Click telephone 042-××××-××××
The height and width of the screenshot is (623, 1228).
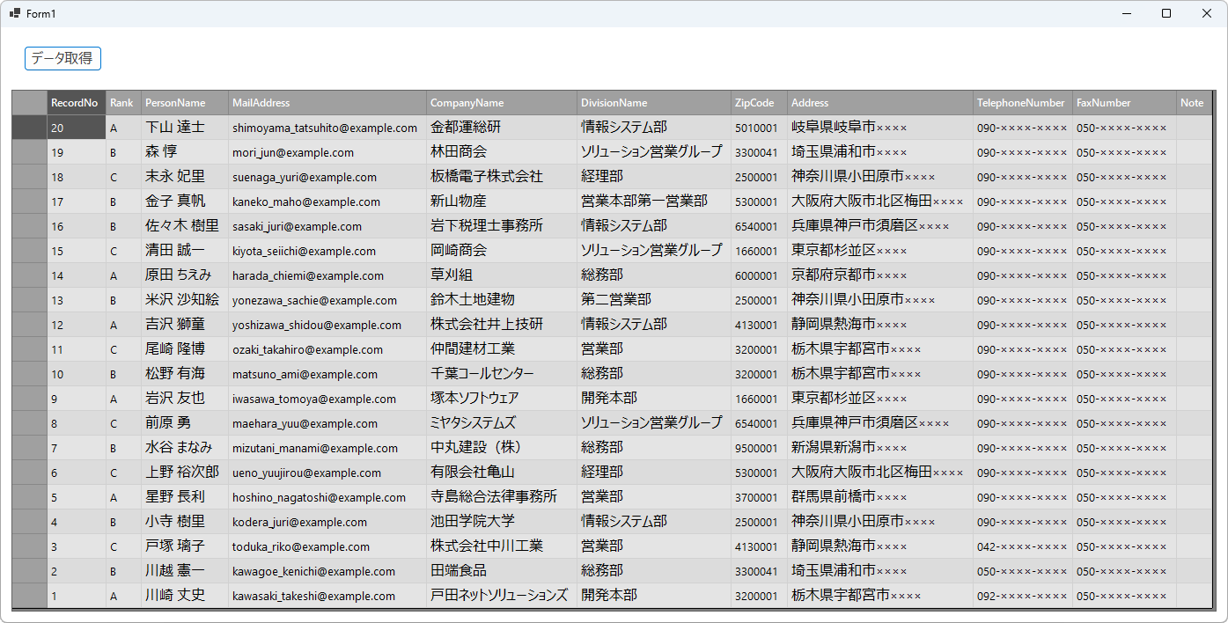(1022, 547)
